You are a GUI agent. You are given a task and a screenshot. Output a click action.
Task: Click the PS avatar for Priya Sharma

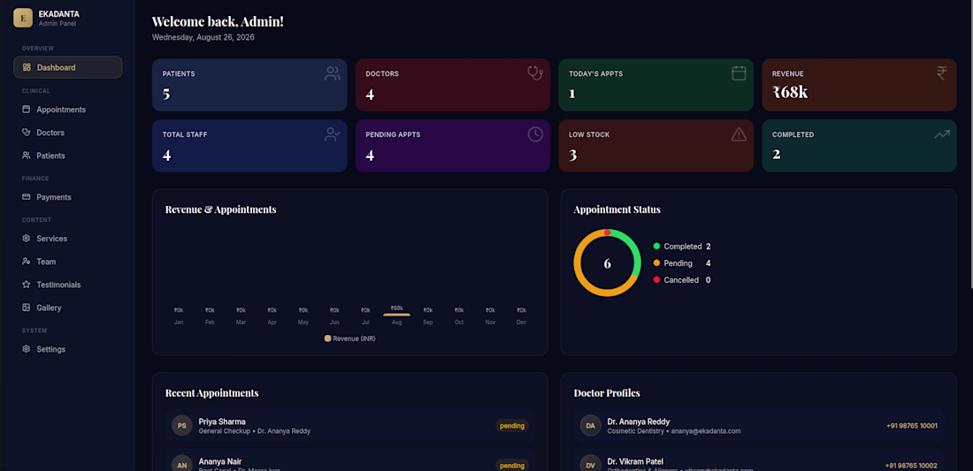[x=182, y=426]
